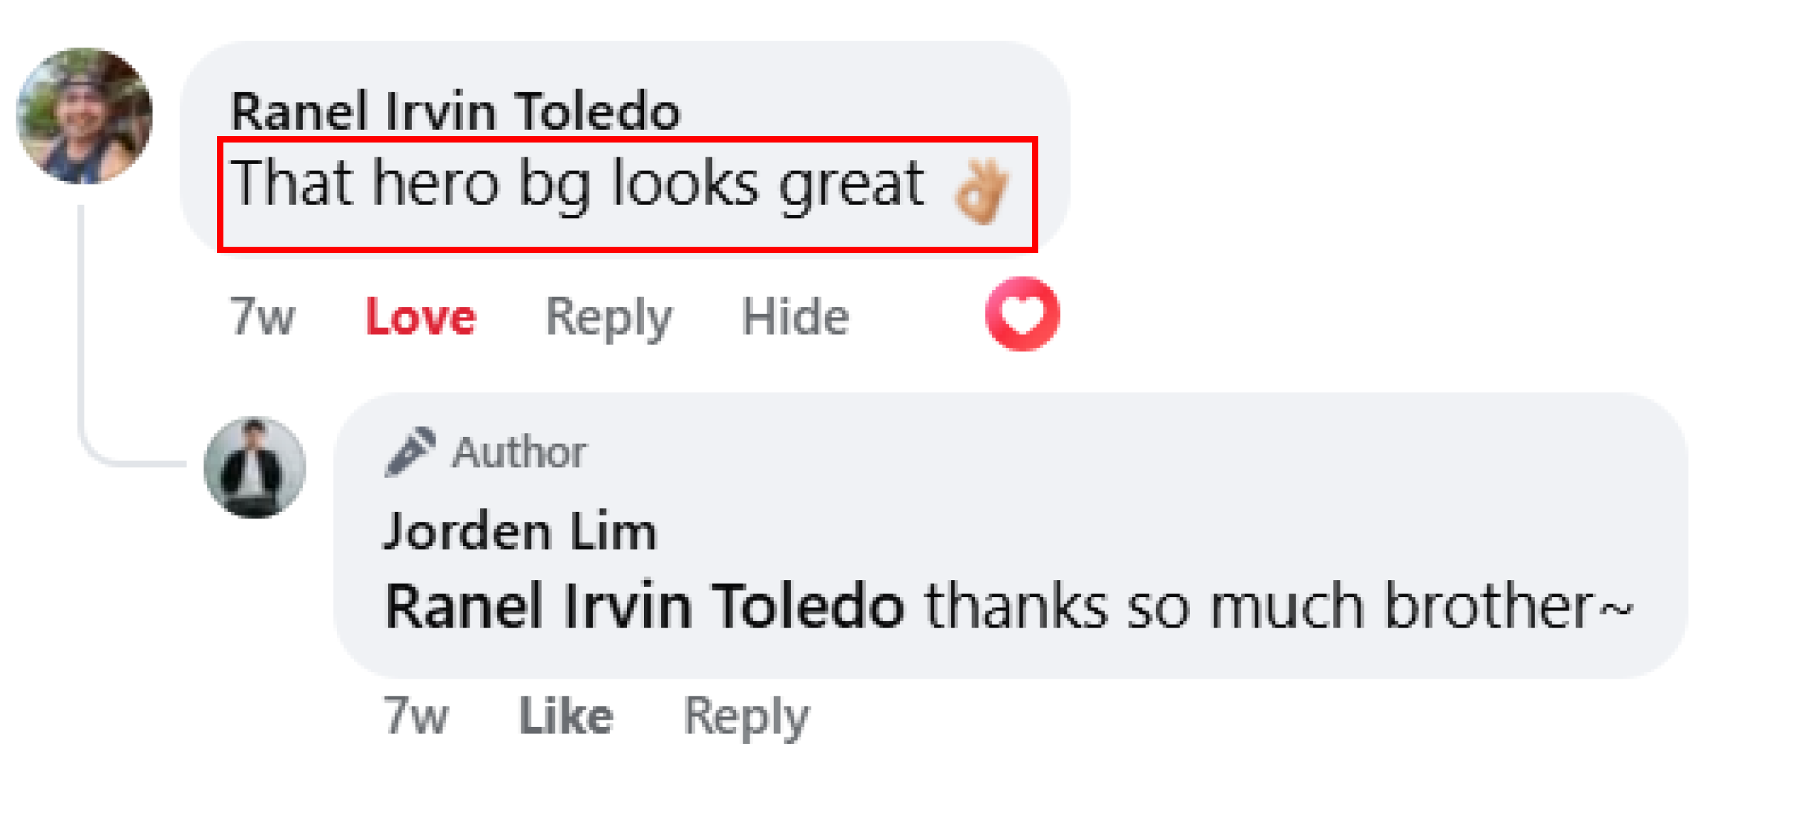1817x836 pixels.
Task: Click the Author pen badge icon
Action: [x=409, y=452]
